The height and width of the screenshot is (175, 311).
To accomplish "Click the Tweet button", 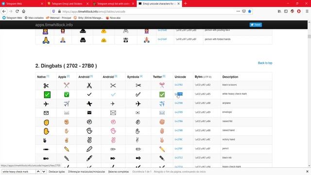I will coord(256,25).
